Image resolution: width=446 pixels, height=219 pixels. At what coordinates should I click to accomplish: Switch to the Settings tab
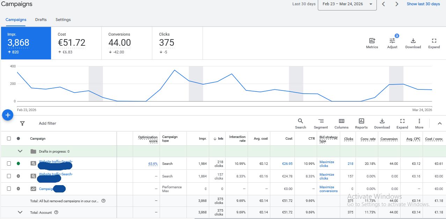pyautogui.click(x=63, y=20)
